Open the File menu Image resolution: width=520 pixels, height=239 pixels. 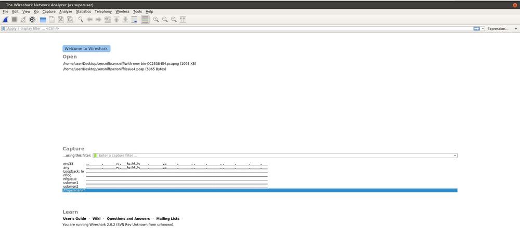pyautogui.click(x=5, y=11)
